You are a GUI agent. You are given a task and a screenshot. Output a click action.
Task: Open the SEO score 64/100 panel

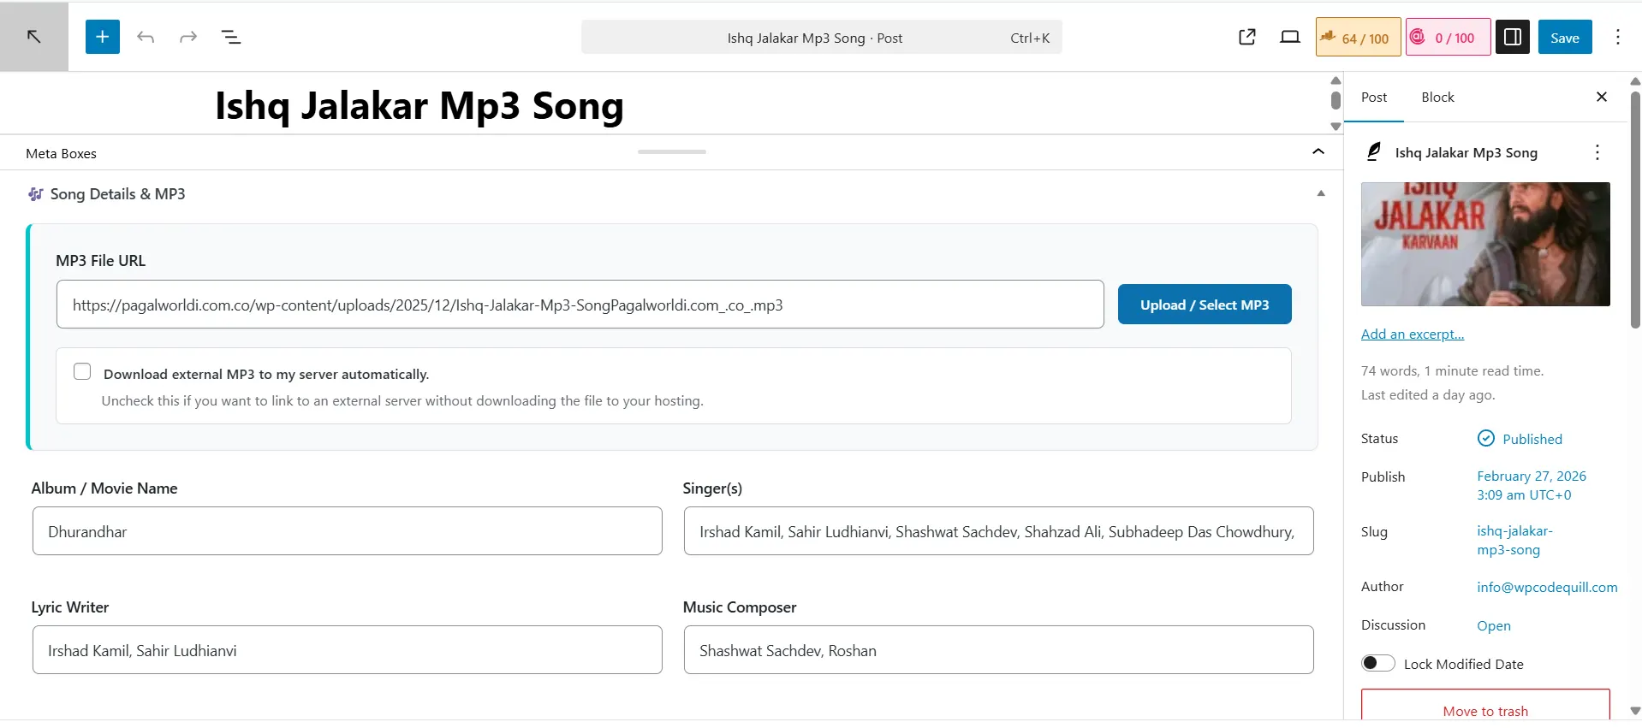pos(1358,38)
